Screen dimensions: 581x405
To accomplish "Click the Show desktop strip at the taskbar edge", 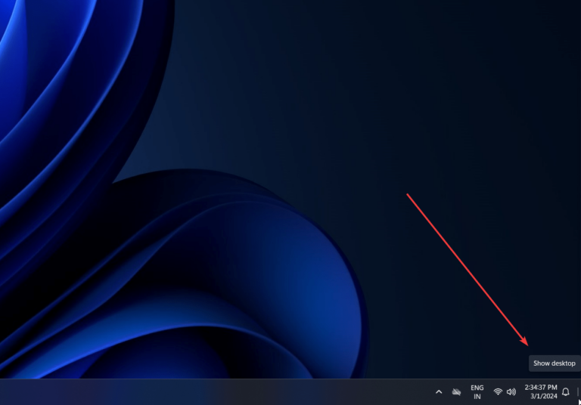I will [578, 391].
